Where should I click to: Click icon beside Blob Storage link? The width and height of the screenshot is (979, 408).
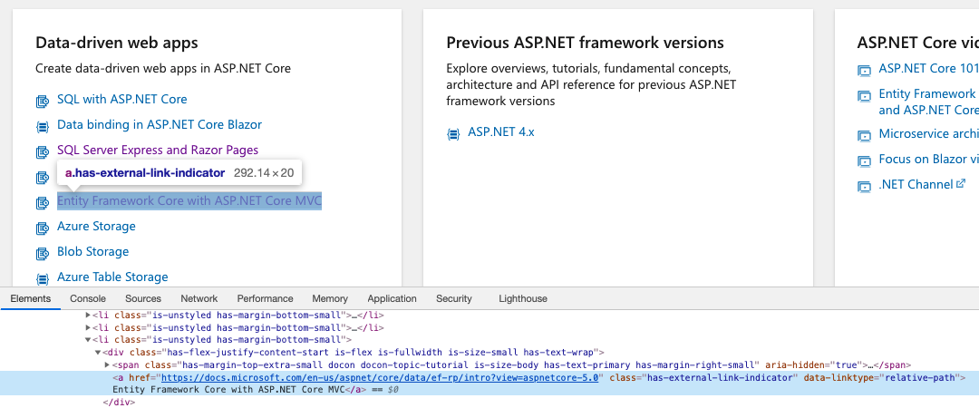tap(43, 254)
